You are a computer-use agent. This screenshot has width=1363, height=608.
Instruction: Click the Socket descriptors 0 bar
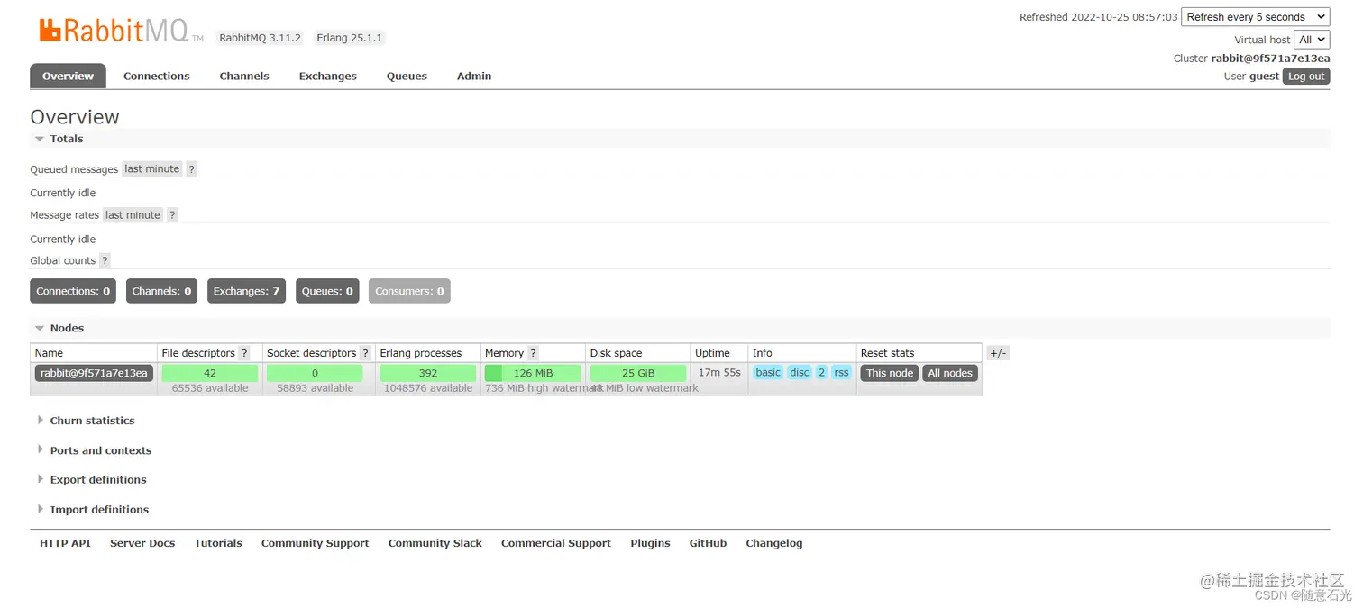click(315, 373)
